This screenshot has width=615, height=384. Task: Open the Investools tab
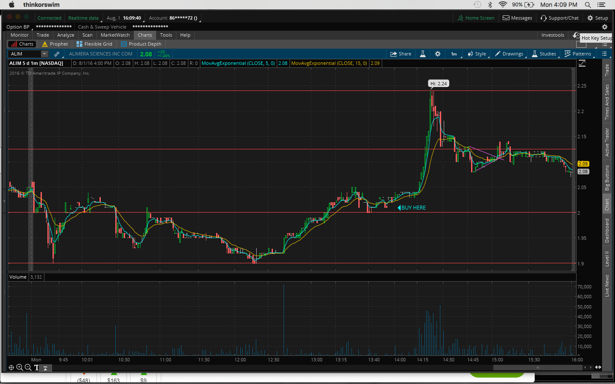[x=553, y=35]
